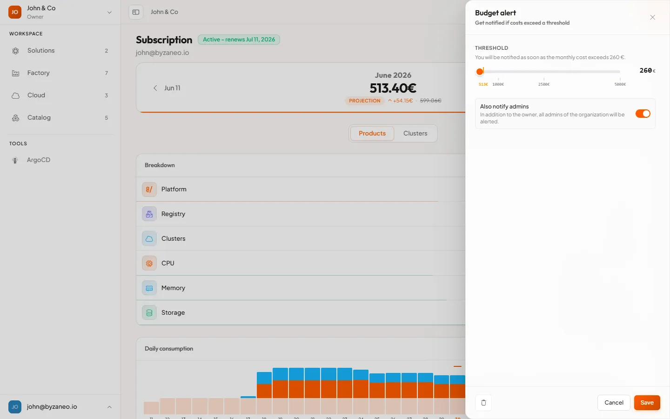Expand the John & Co organization dropdown
The image size is (670, 419).
pyautogui.click(x=109, y=13)
